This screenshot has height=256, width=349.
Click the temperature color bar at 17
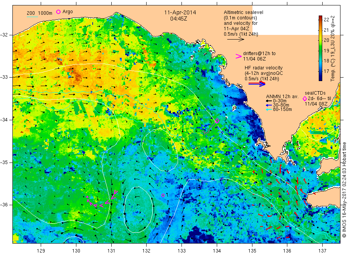pos(320,71)
